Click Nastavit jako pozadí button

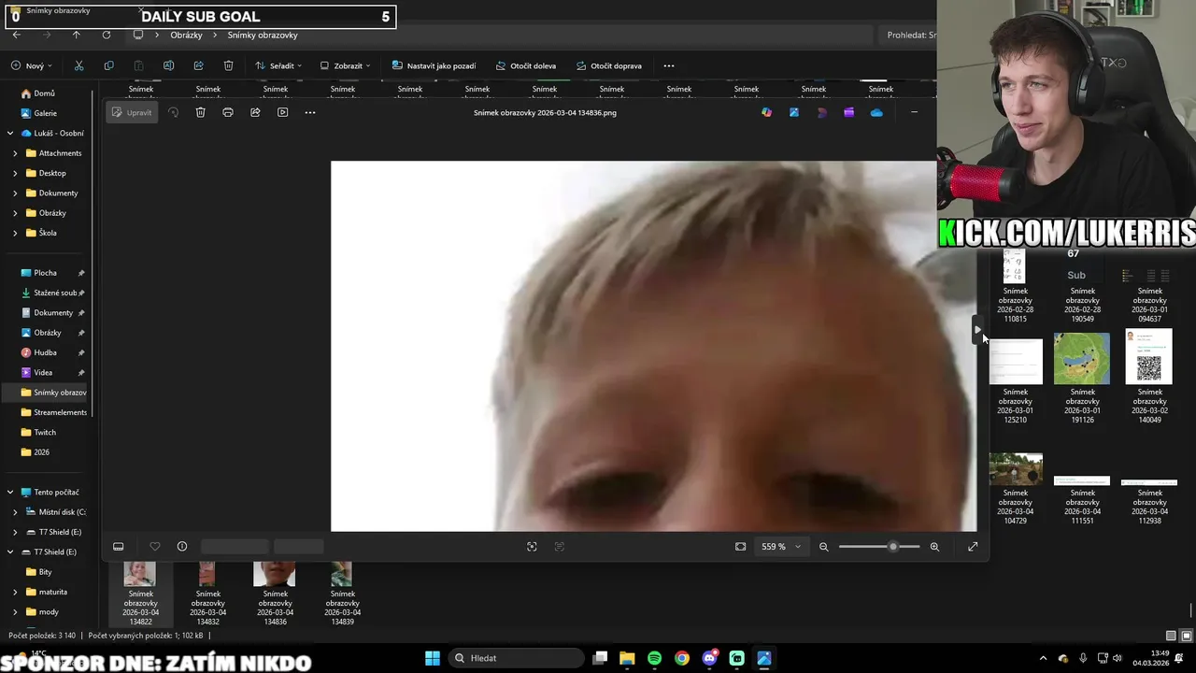pyautogui.click(x=434, y=66)
